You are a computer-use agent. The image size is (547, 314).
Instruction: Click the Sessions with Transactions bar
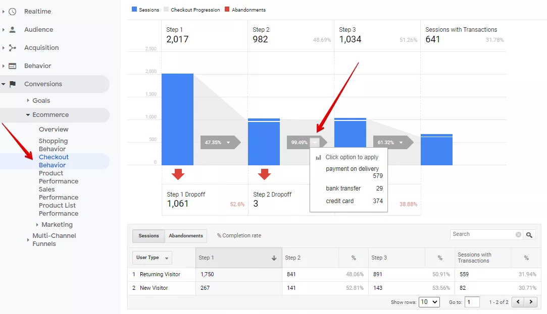click(x=436, y=149)
